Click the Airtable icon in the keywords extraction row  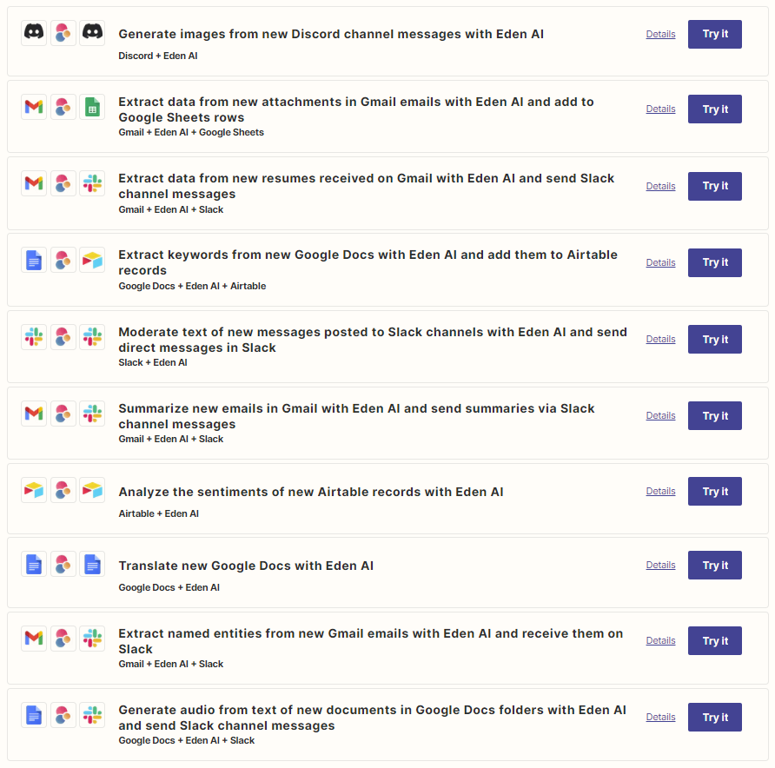pyautogui.click(x=92, y=260)
